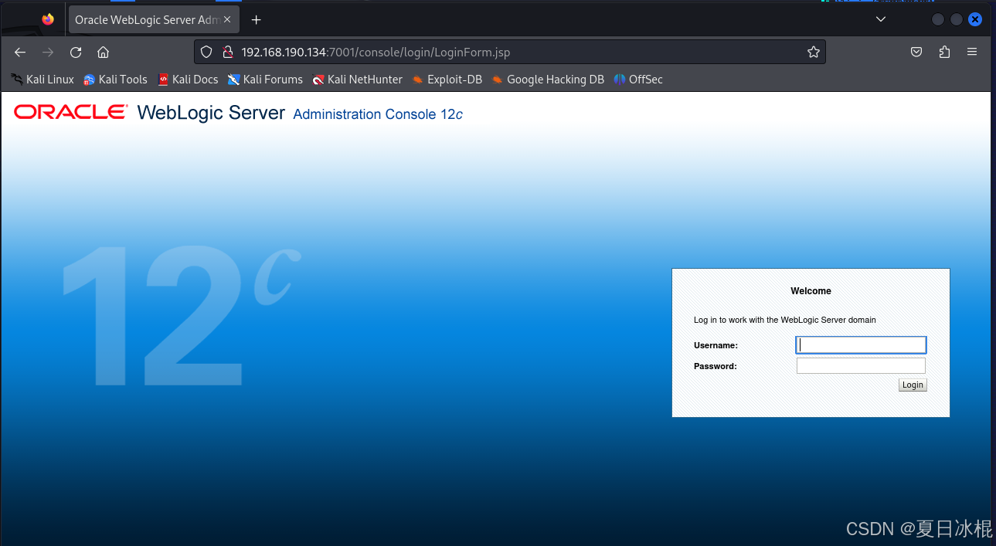Select the Oracle WebLogic Server Admin tab
The image size is (996, 546).
point(147,20)
